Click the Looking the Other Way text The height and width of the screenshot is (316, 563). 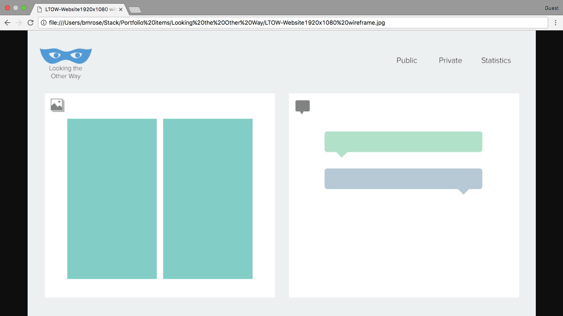(x=66, y=72)
